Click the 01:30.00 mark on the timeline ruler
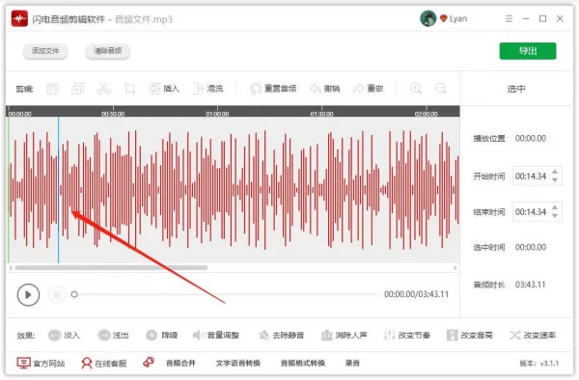 321,114
